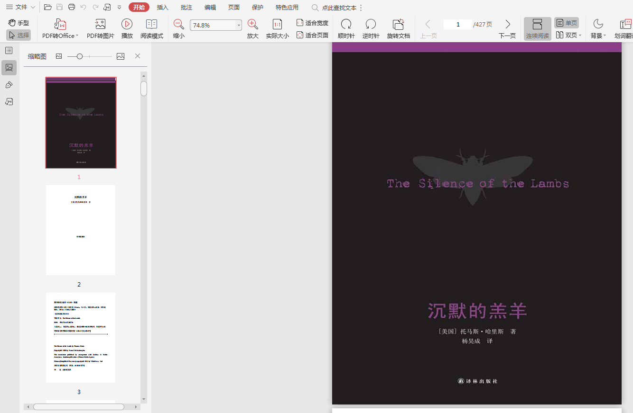This screenshot has width=633, height=413.
Task: Click the 背景 moon icon
Action: tap(598, 24)
